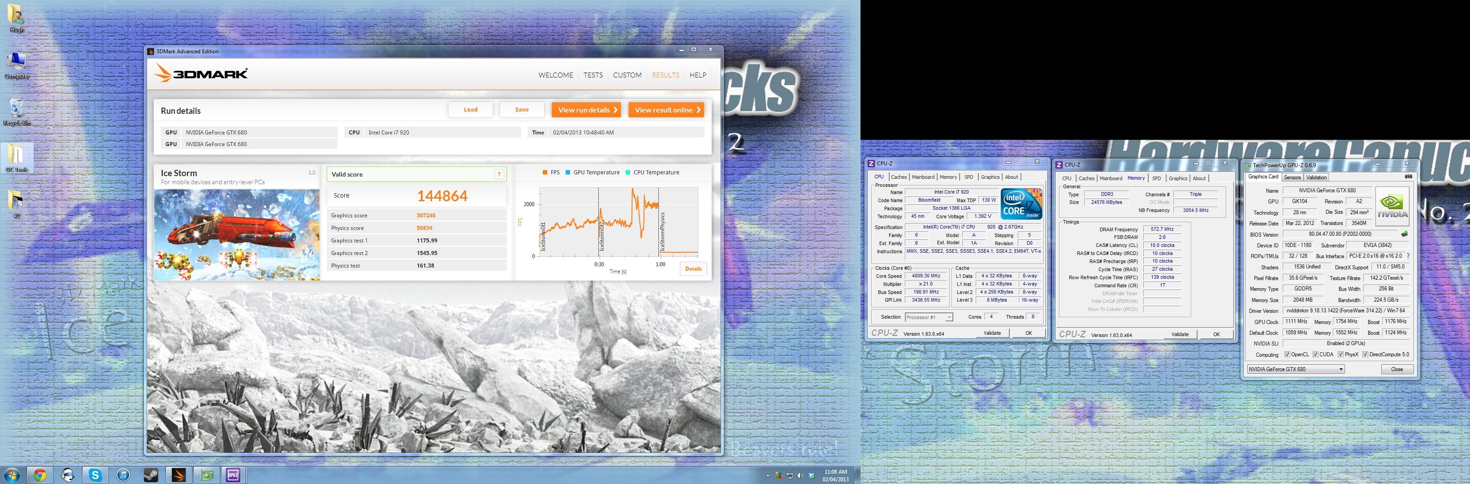Switch to Sensors tab in GPU-Z

pos(1292,177)
